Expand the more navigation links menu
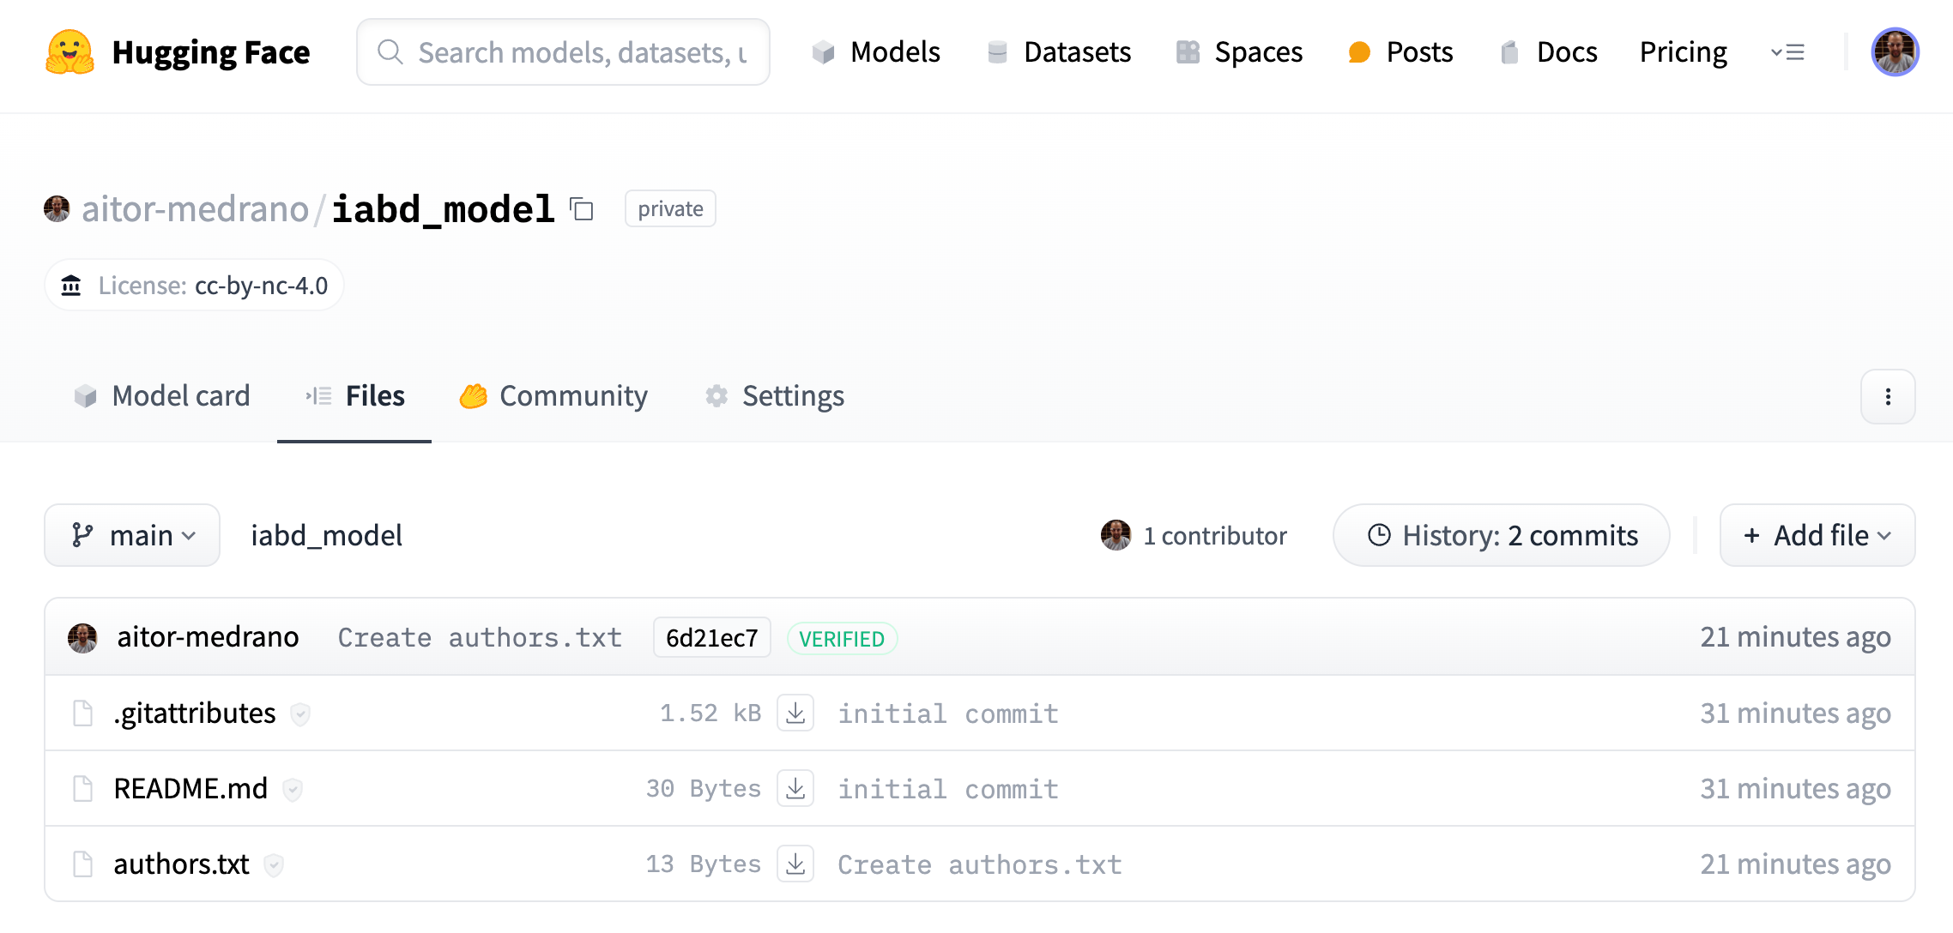 [x=1787, y=52]
